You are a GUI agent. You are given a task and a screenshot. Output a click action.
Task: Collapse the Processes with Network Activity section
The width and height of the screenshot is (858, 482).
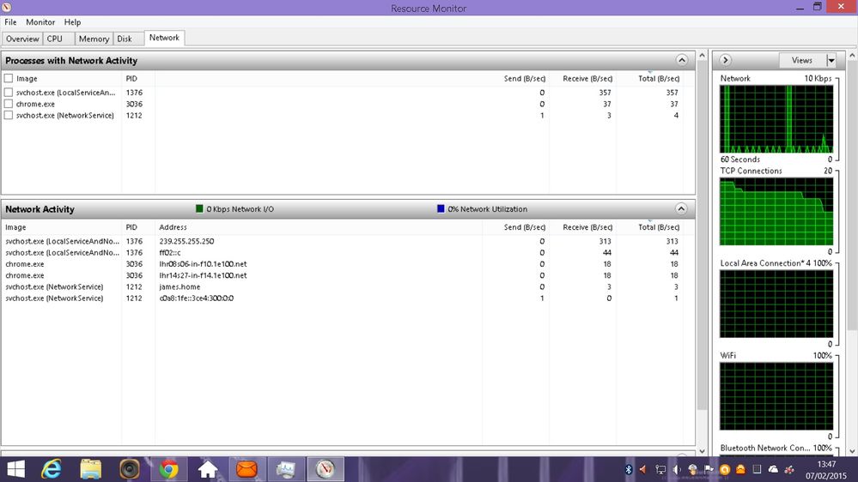click(681, 60)
